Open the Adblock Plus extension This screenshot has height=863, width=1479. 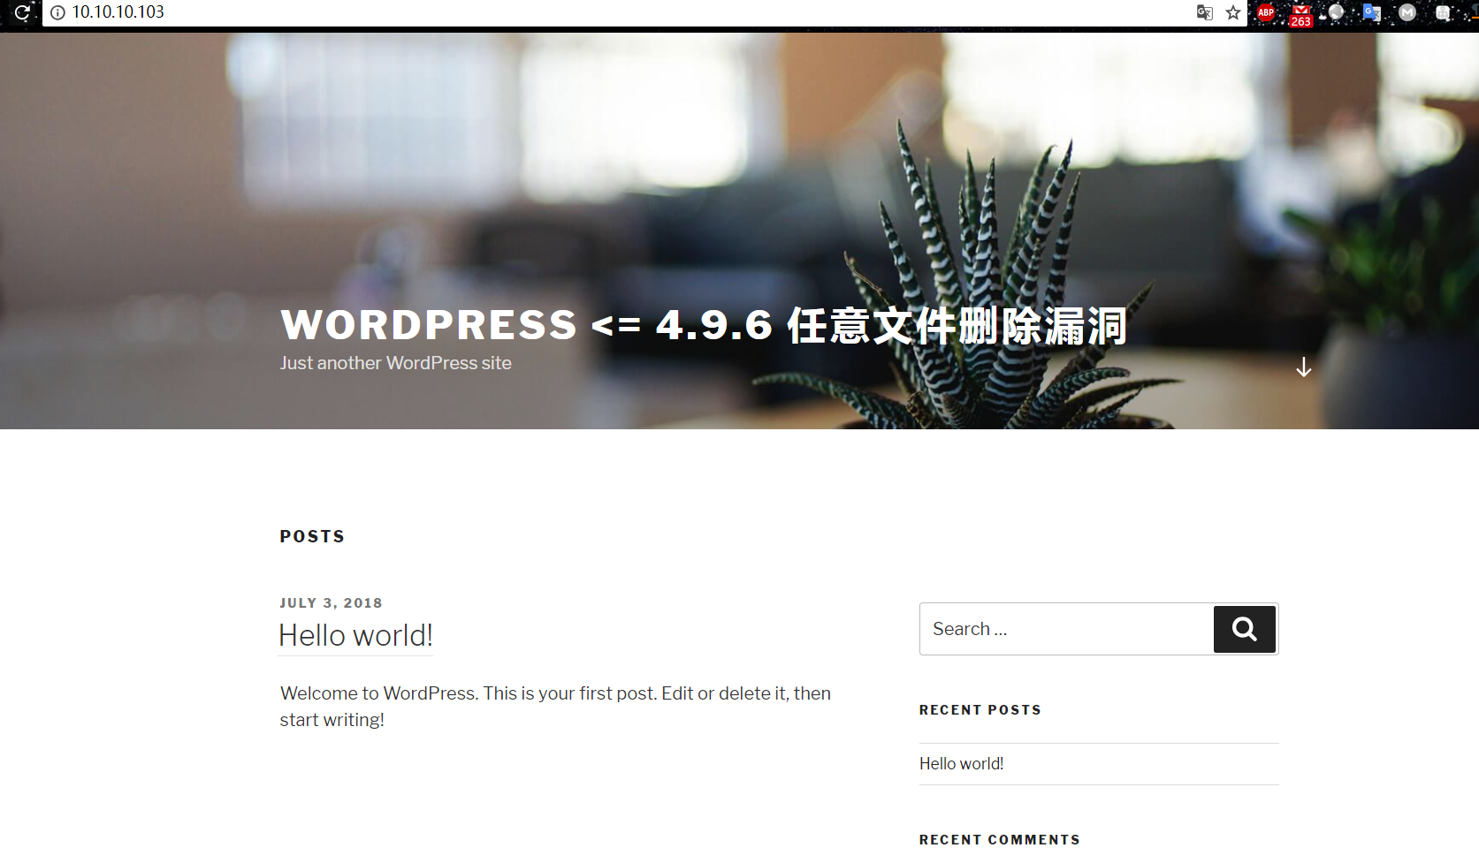click(1266, 12)
